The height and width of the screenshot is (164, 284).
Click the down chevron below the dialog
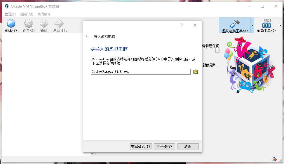[x=92, y=154]
